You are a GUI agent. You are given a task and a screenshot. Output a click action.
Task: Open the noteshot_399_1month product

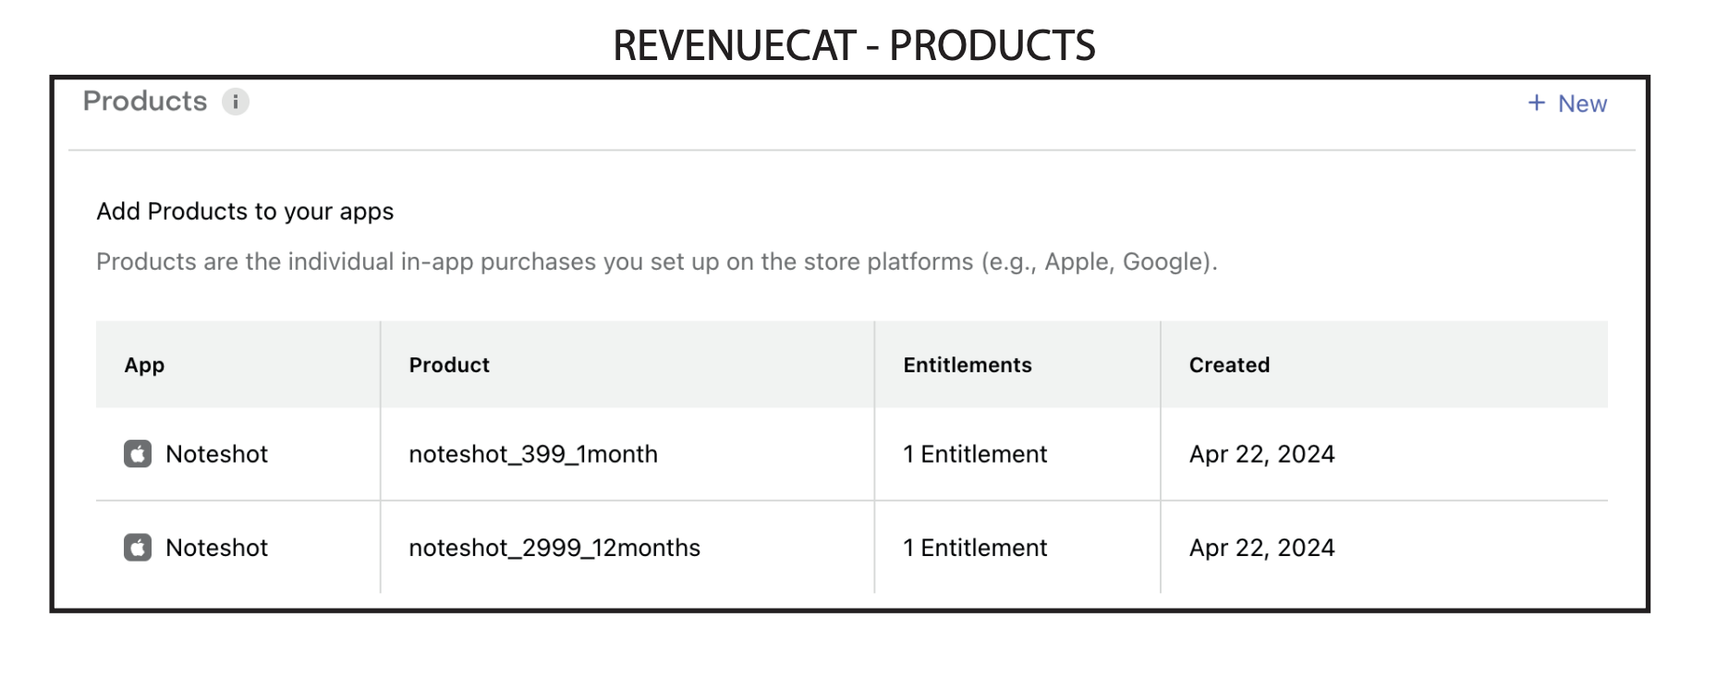[533, 454]
